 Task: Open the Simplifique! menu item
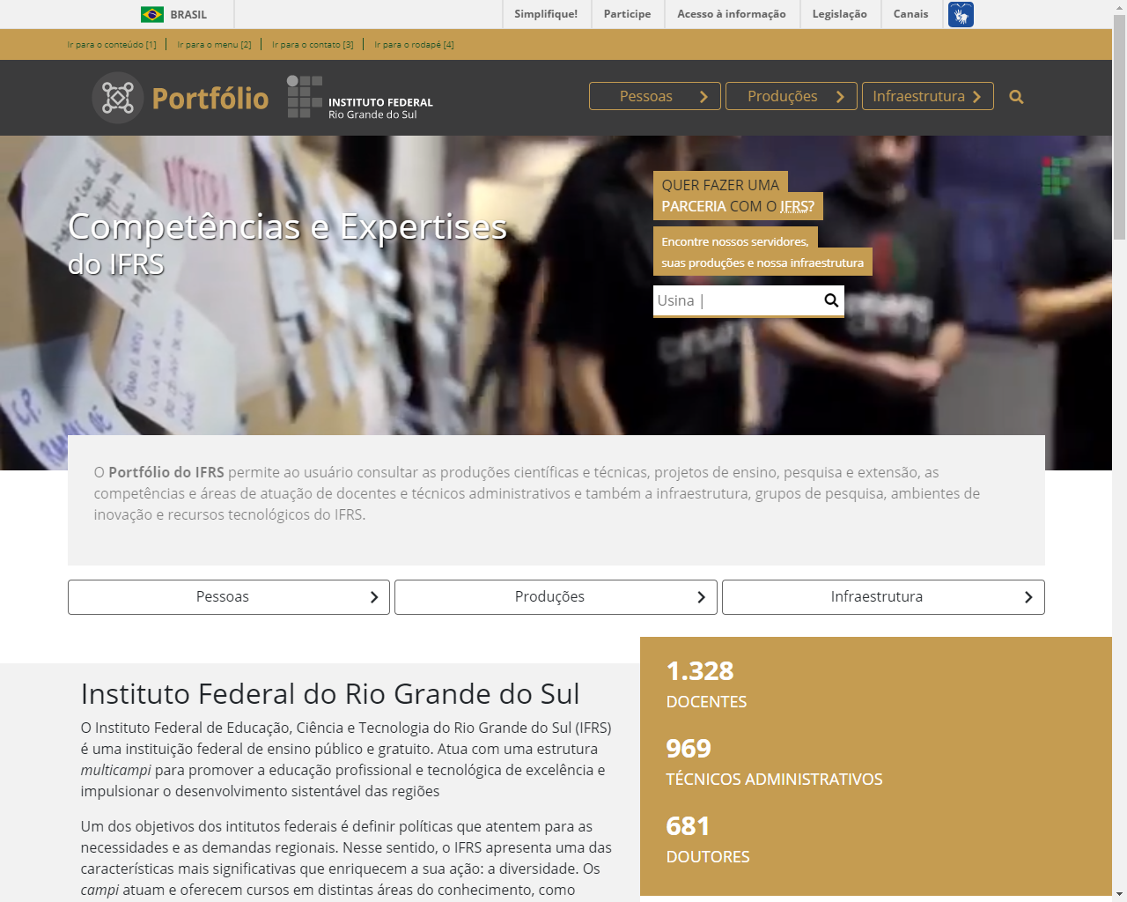[x=546, y=14]
